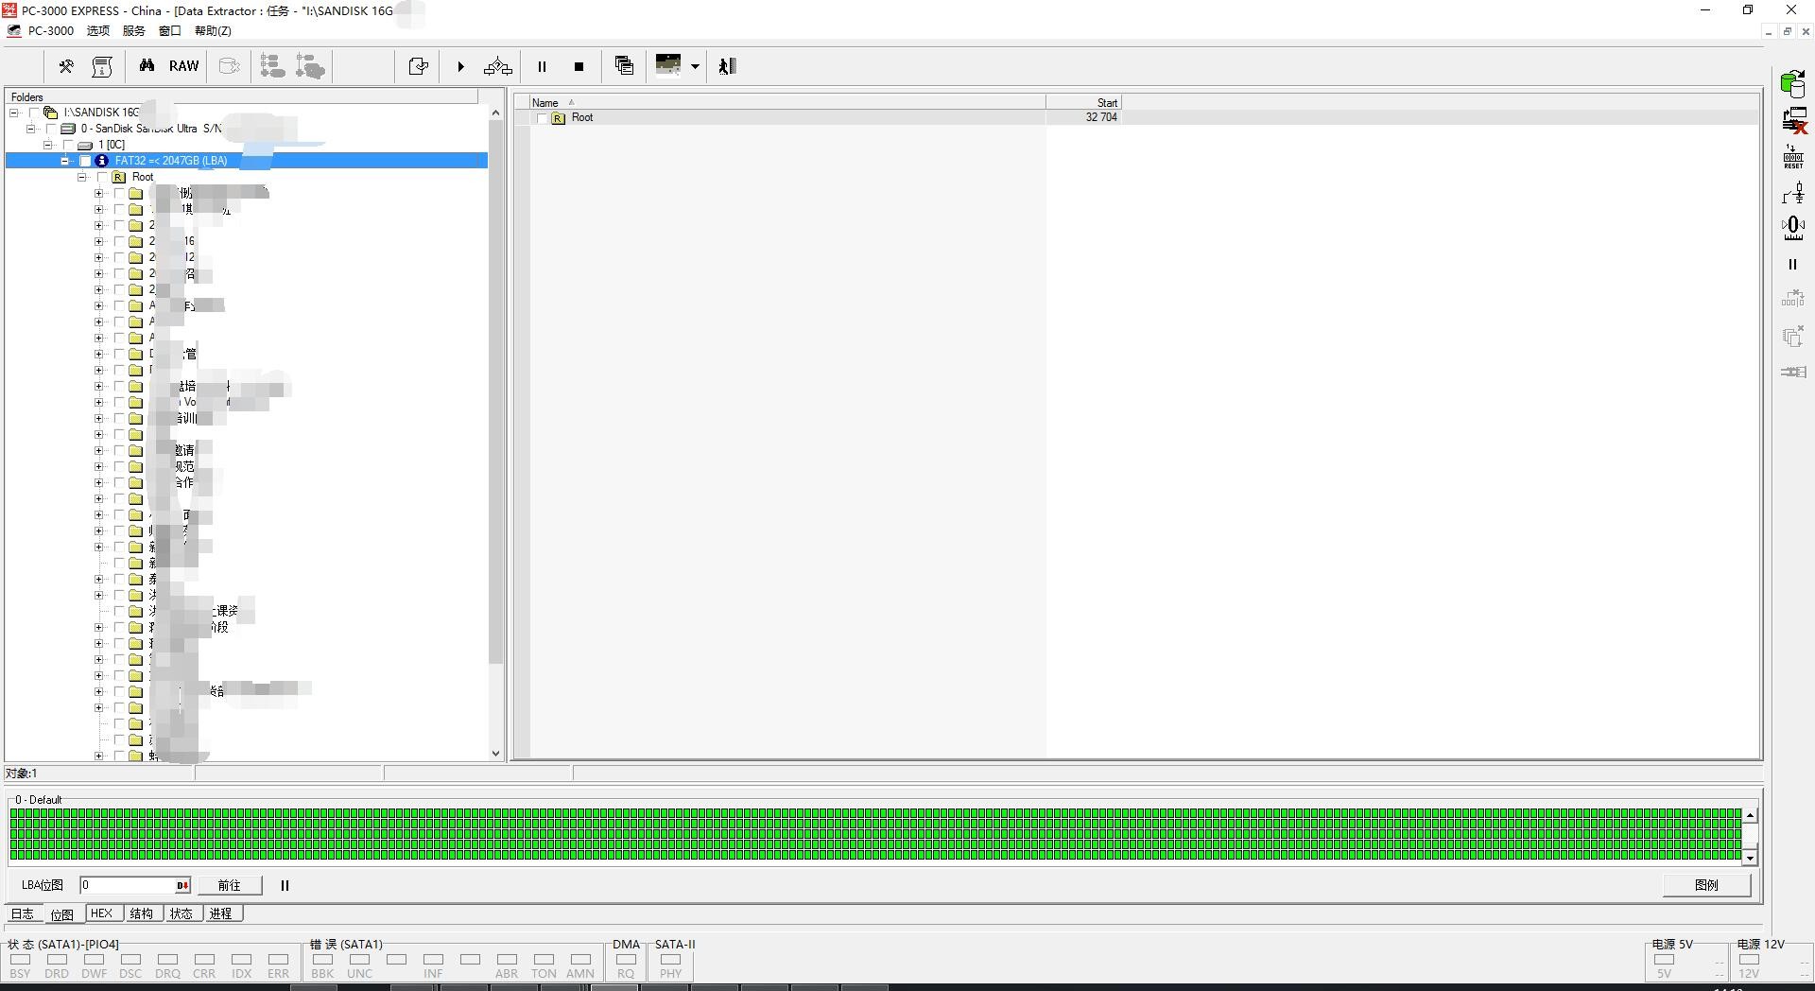Start RAW recovery mode

183,66
